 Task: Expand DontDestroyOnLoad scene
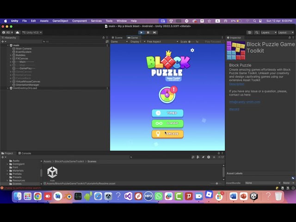[8, 88]
